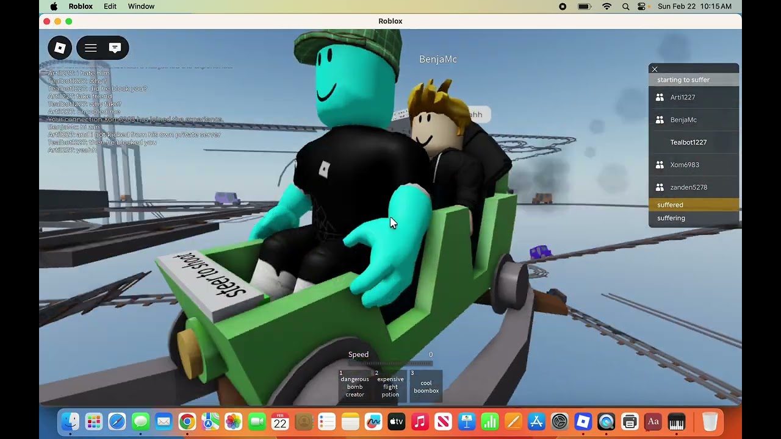Check the battery status icon

(x=585, y=6)
